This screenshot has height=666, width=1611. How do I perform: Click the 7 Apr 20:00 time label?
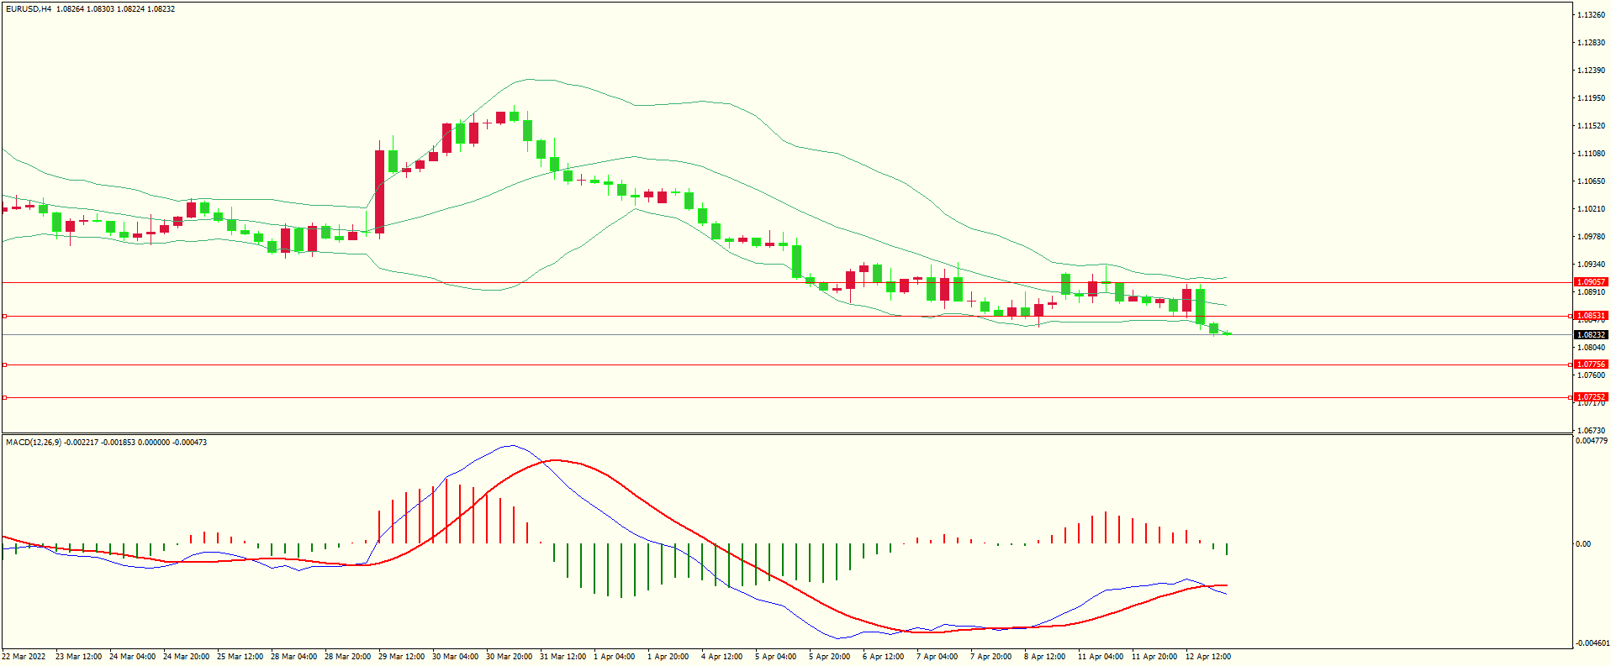coord(991,657)
